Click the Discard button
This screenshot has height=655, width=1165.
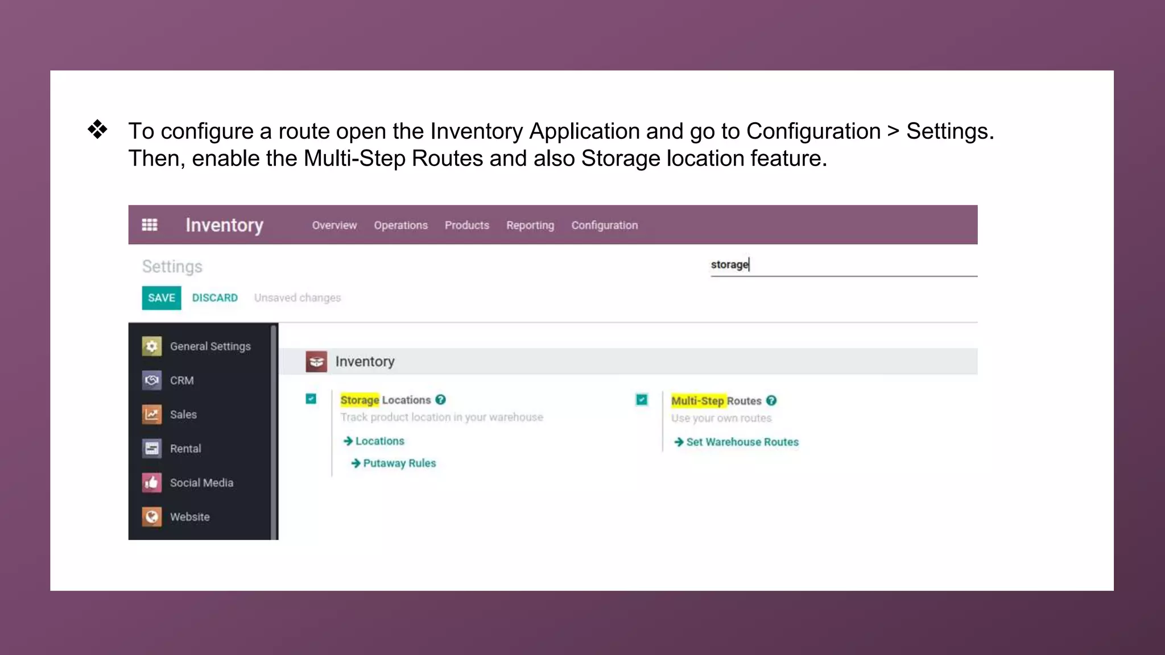point(214,298)
